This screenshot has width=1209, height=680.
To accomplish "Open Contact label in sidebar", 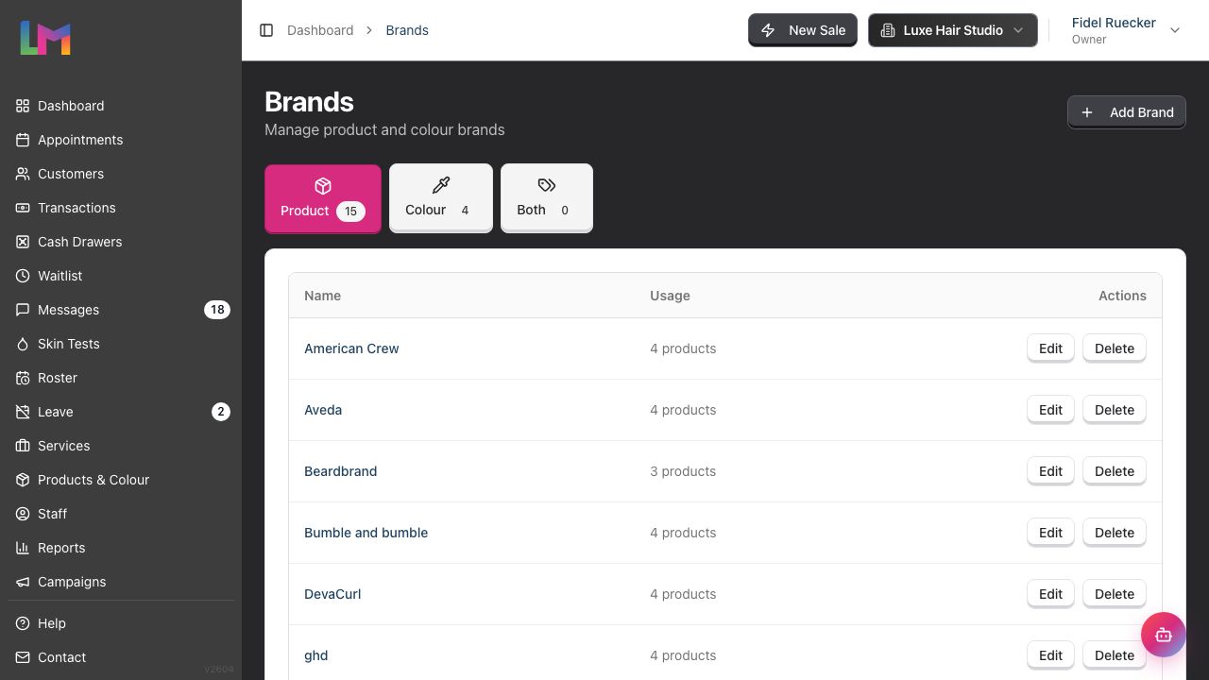I will 62,657.
